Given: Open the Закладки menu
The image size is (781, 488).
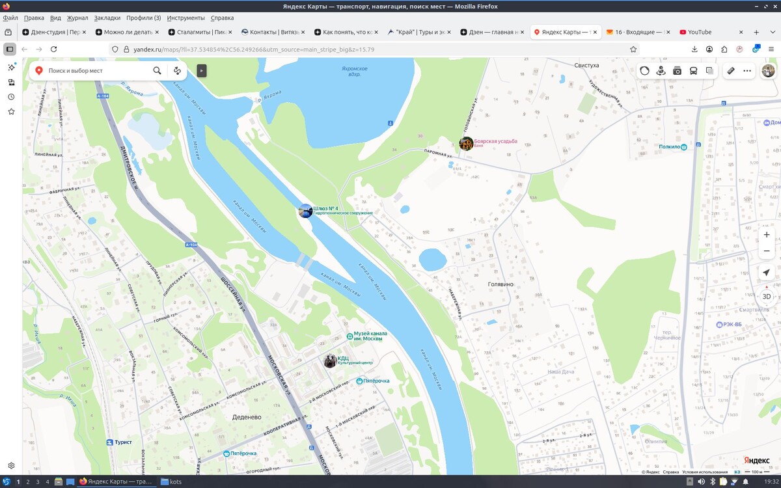Looking at the screenshot, I should coord(107,18).
